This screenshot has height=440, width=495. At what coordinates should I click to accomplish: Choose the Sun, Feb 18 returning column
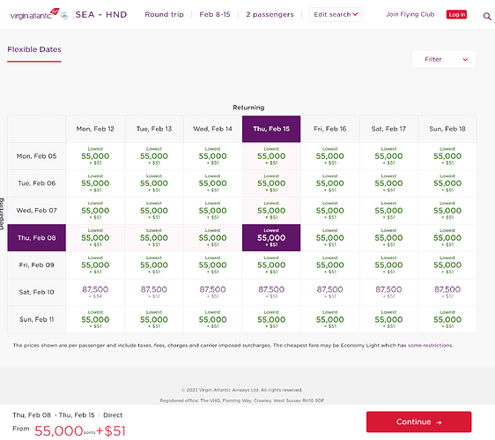tap(447, 129)
